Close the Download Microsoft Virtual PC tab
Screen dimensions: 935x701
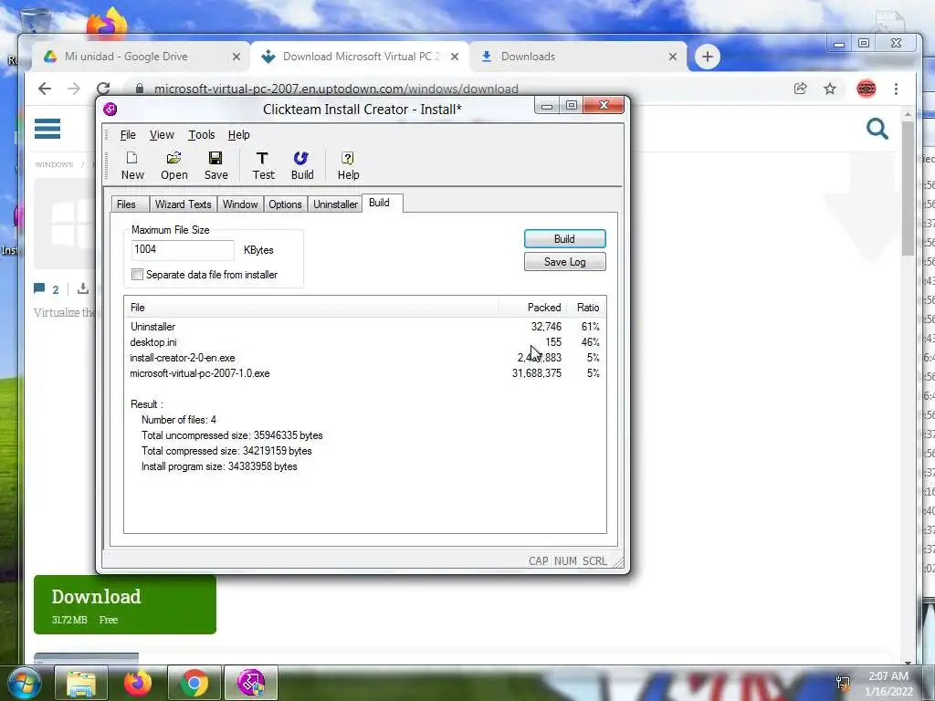click(x=455, y=57)
